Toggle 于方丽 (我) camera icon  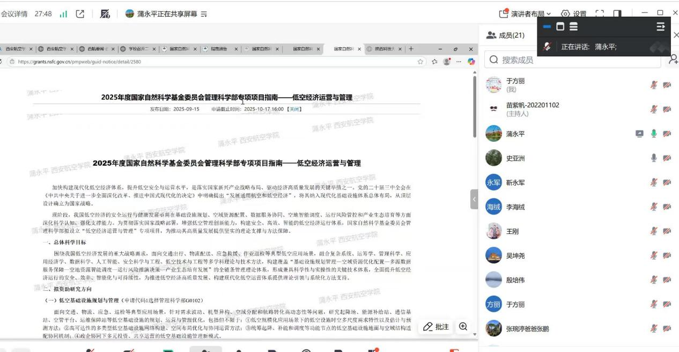[667, 85]
